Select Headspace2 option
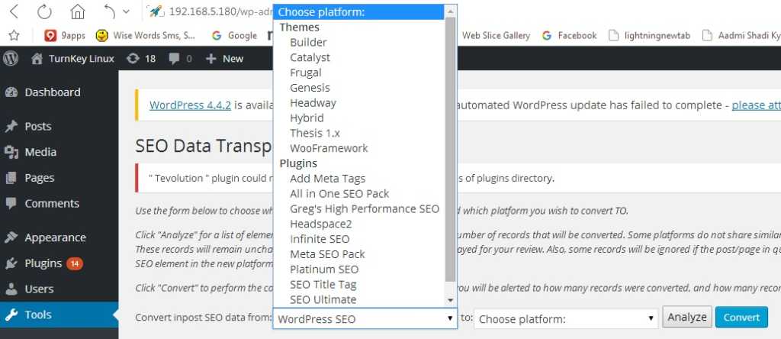This screenshot has width=781, height=339. 358,224
